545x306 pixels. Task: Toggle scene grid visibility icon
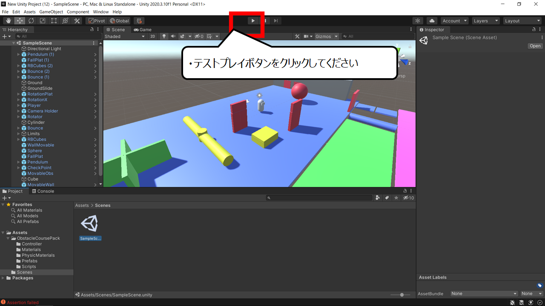coord(210,37)
